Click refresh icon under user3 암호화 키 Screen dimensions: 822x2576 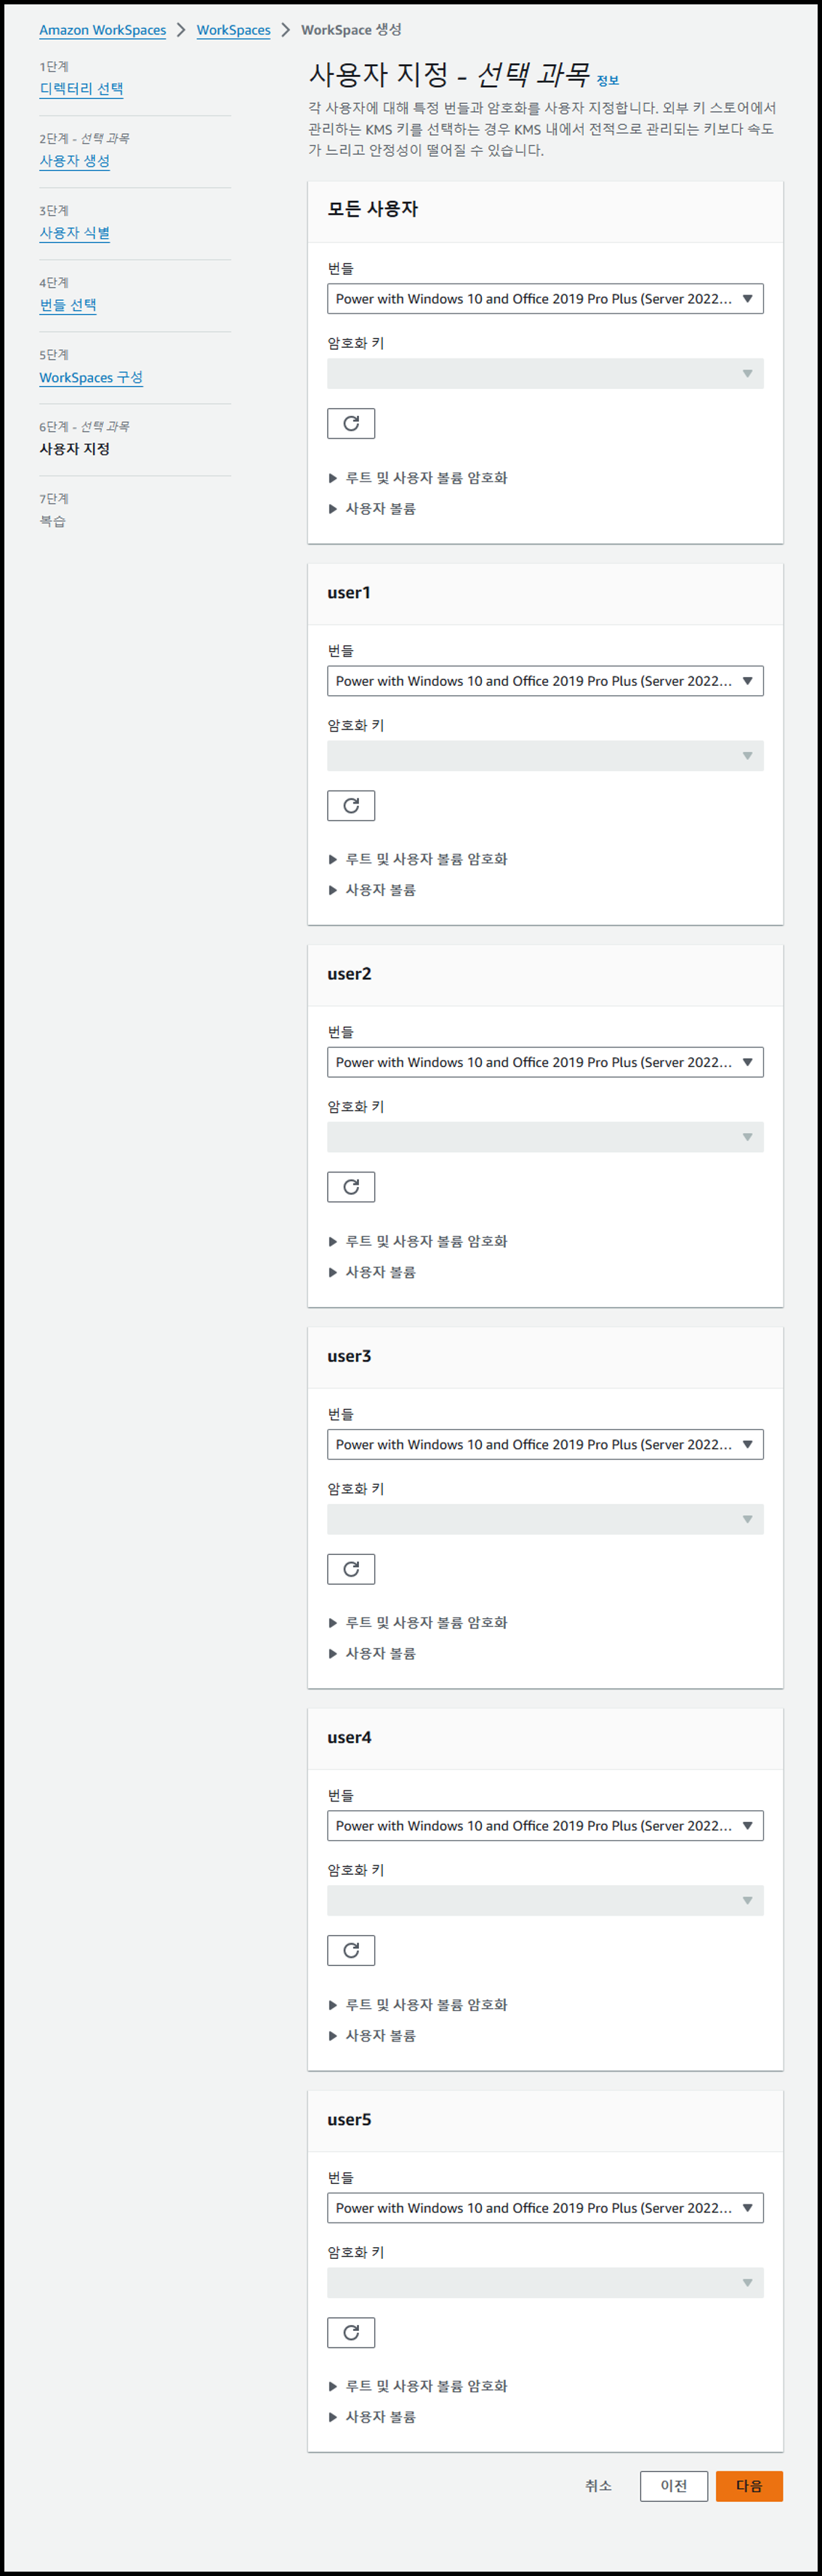click(x=350, y=1569)
